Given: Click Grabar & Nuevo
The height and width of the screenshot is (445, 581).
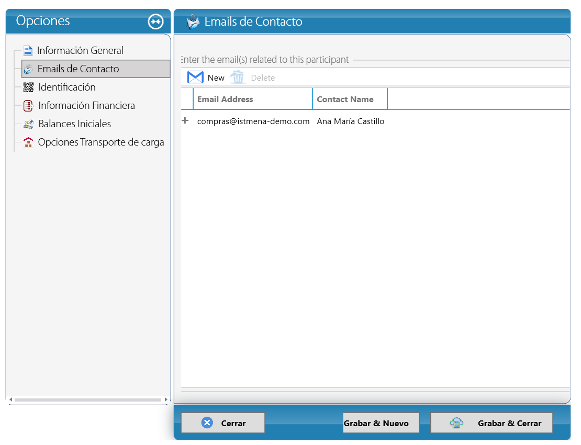Looking at the screenshot, I should pyautogui.click(x=381, y=423).
